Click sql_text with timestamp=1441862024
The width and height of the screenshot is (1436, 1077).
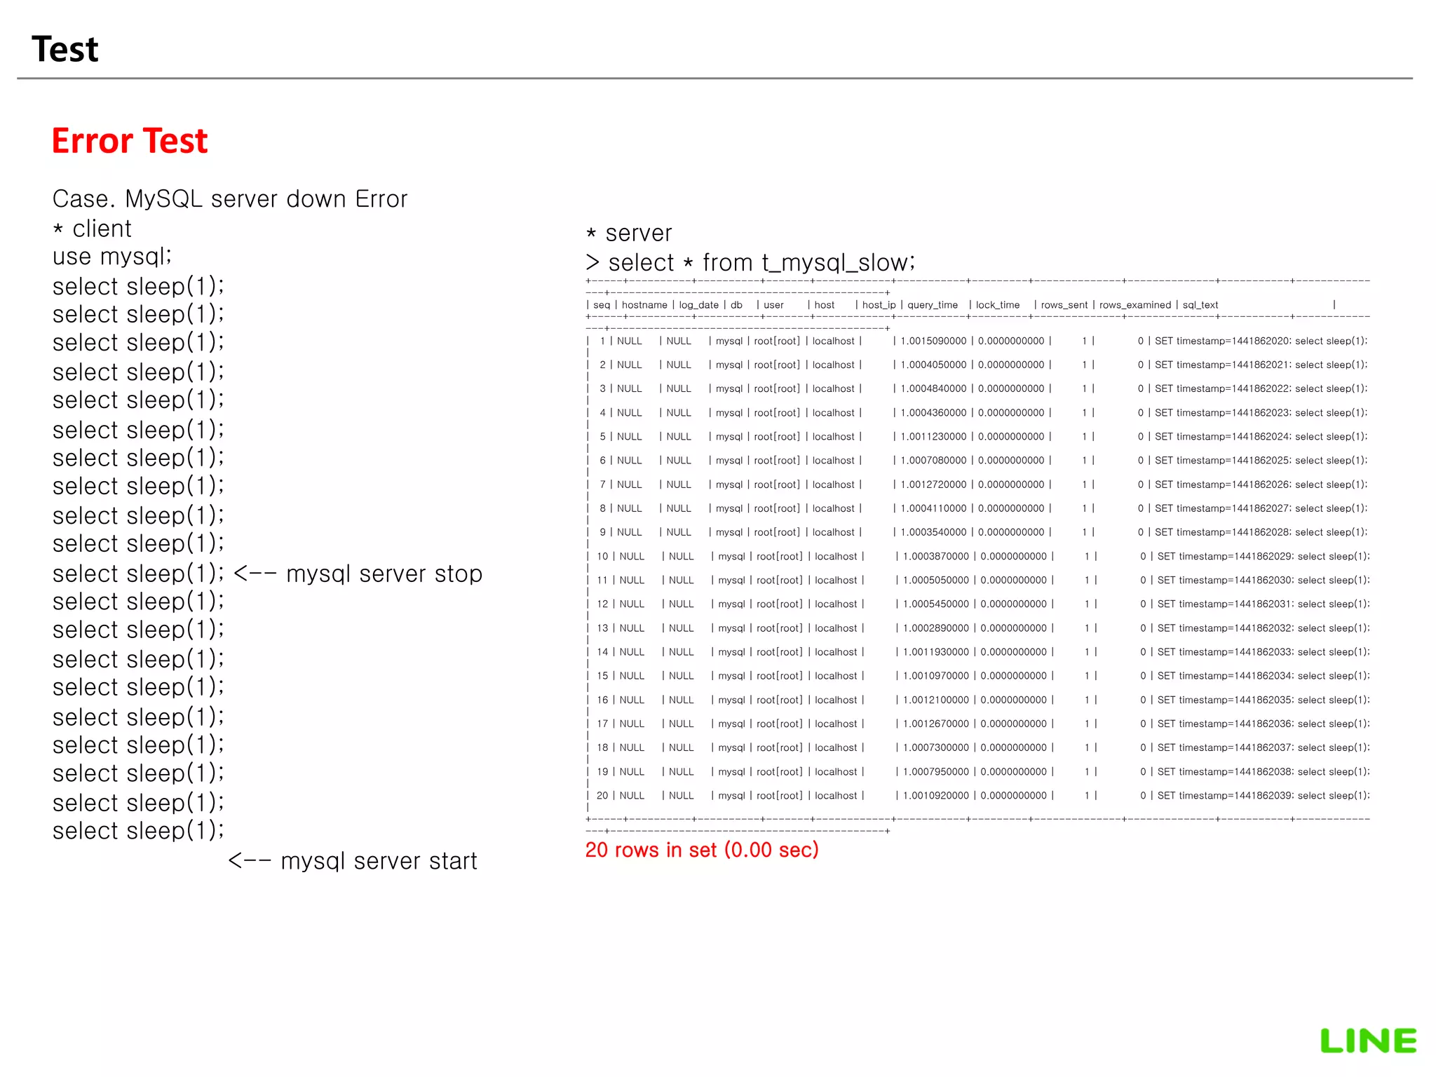pyautogui.click(x=1261, y=436)
